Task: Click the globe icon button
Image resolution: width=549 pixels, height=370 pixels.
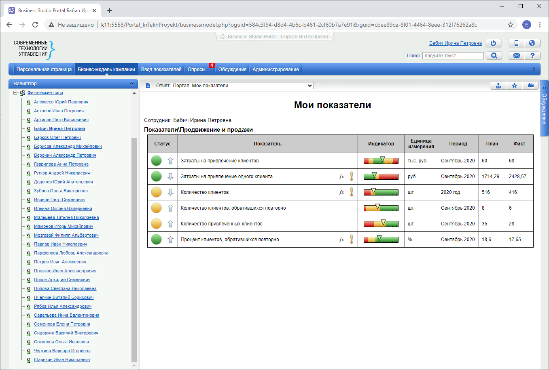Action: [x=532, y=43]
